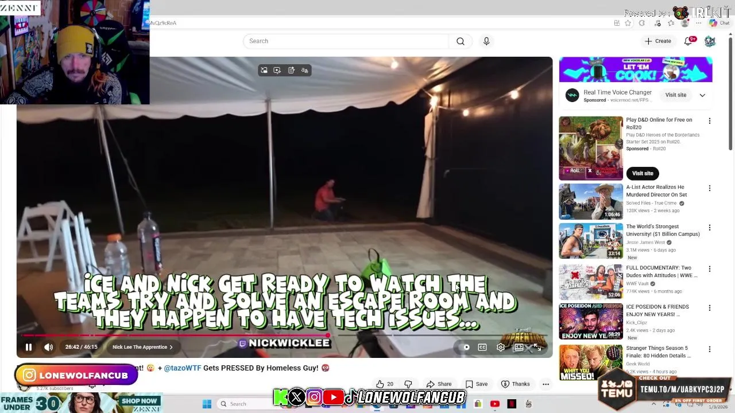
Task: Open the Windows Start button
Action: pos(207,404)
